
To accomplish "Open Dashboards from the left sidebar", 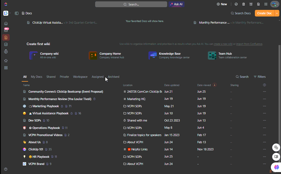I will 6,45.
